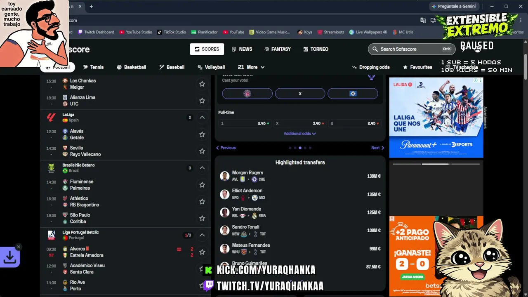Collapse the Liga Portugal Betclic section

202,235
